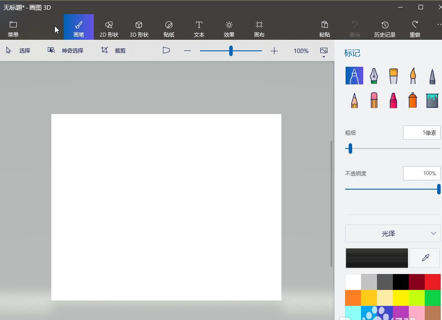Activate the 神奇选择 magic select tool
The image size is (442, 320).
tap(65, 50)
